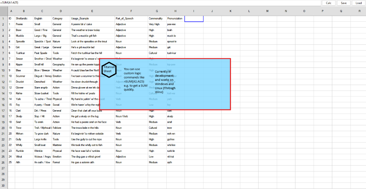Click the cell 'A peerie bit o' cake'

(92, 24)
